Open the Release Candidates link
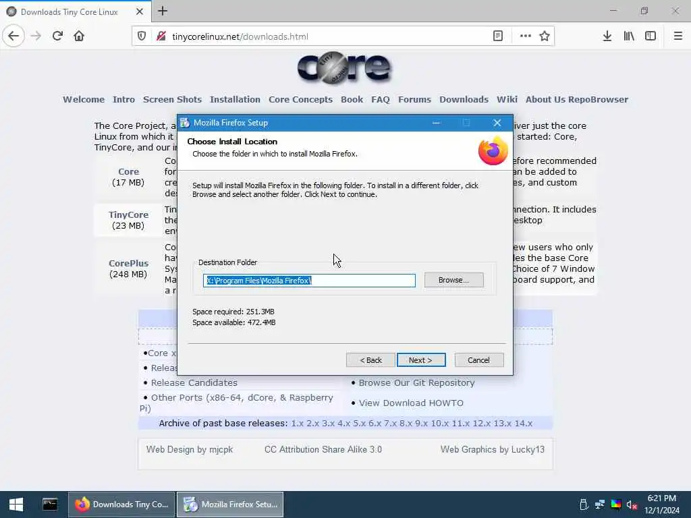 click(194, 383)
